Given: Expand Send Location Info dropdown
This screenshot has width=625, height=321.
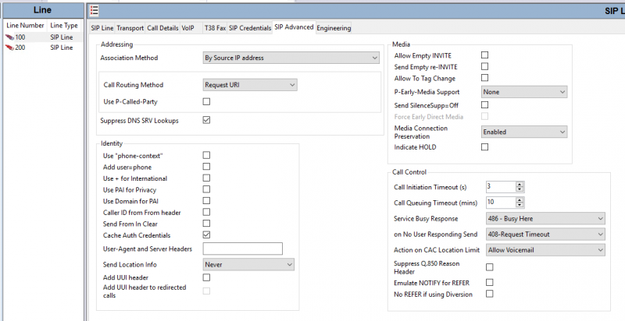Looking at the screenshot, I should click(x=248, y=265).
